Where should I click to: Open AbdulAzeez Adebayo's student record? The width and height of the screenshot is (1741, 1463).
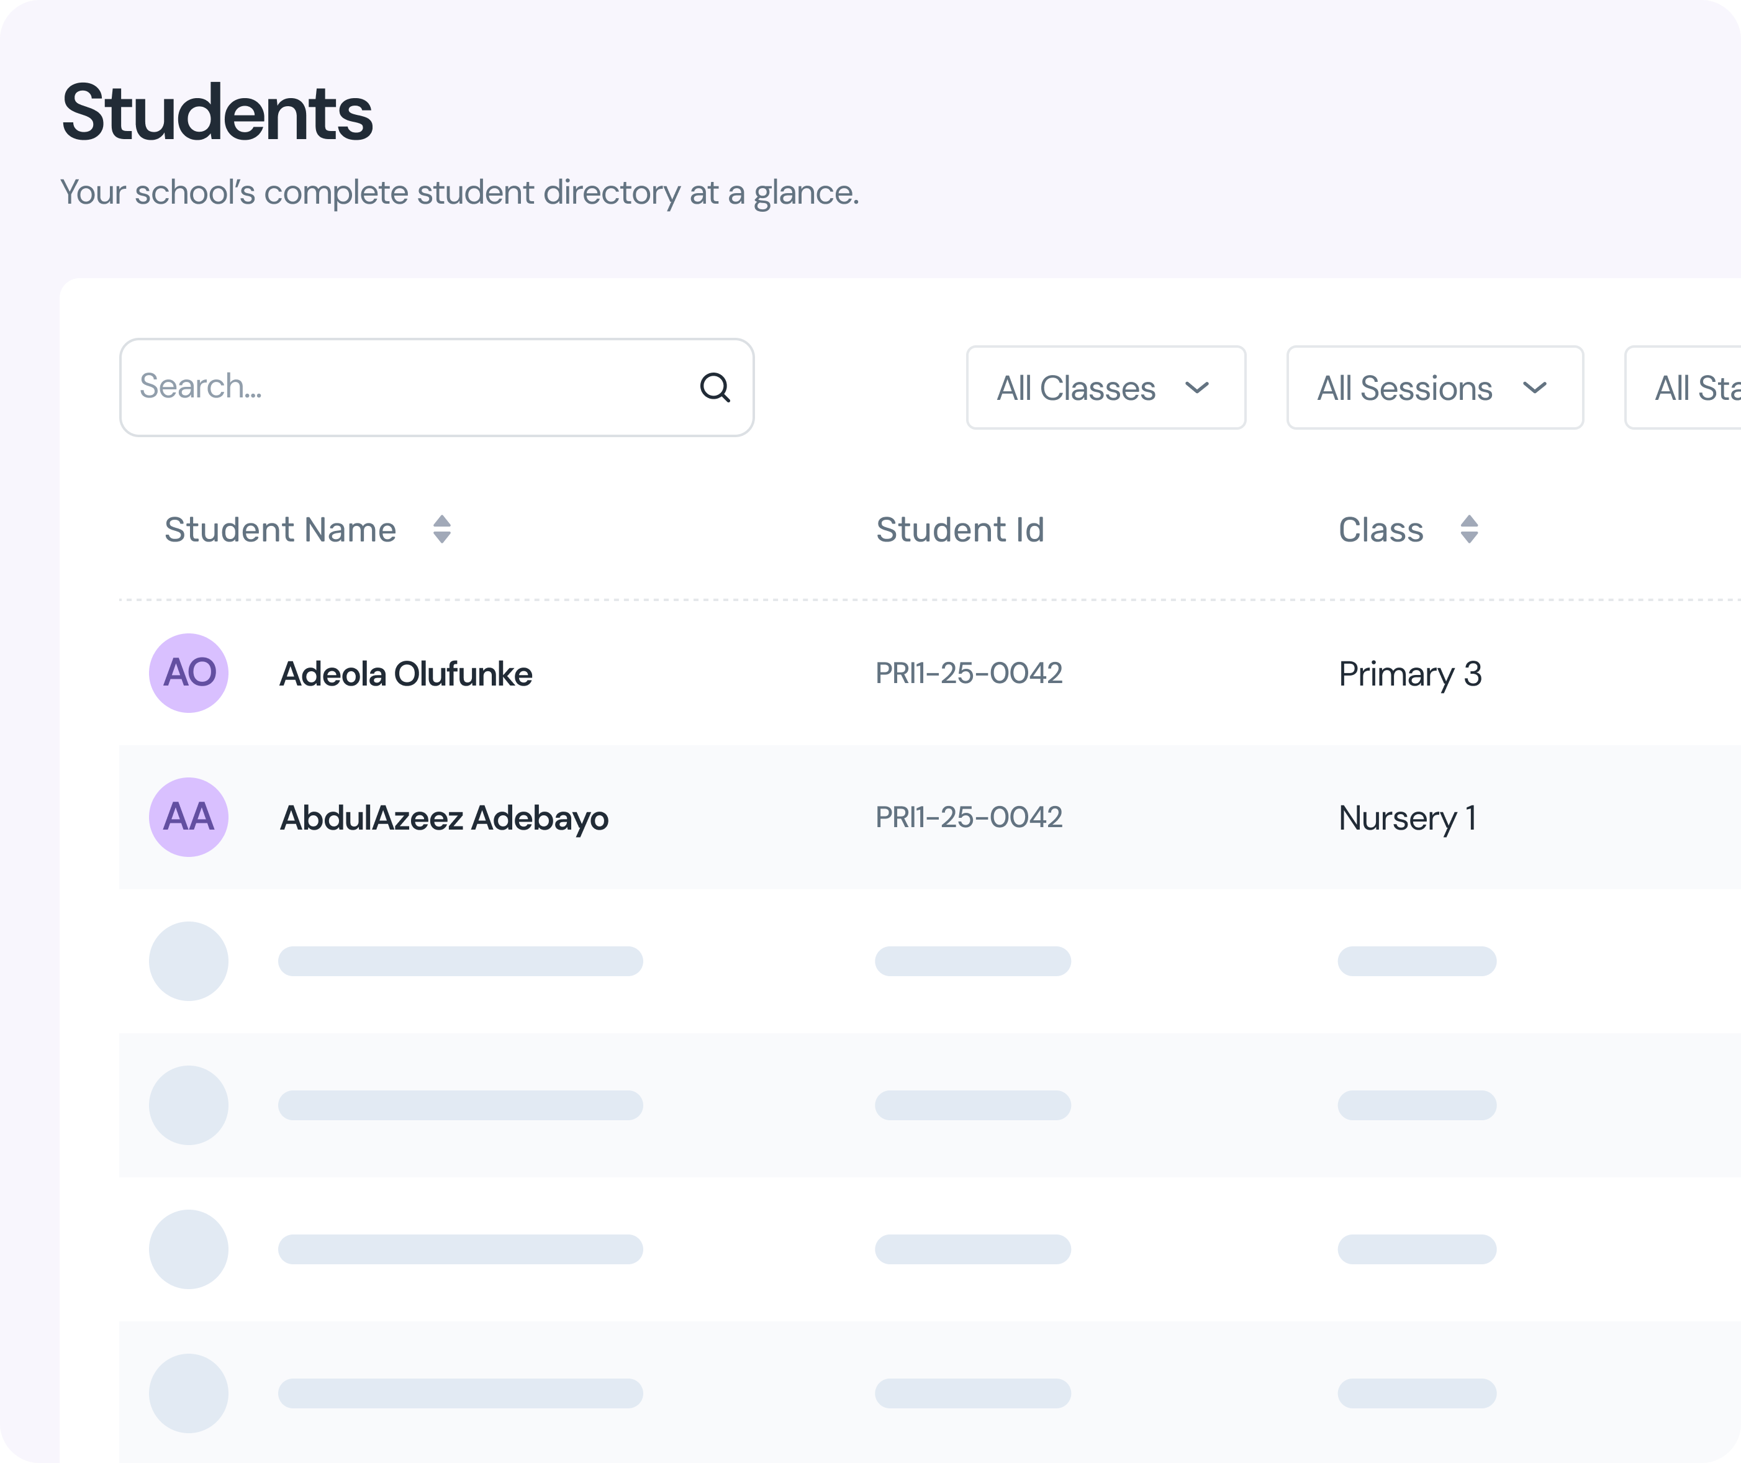pos(443,818)
